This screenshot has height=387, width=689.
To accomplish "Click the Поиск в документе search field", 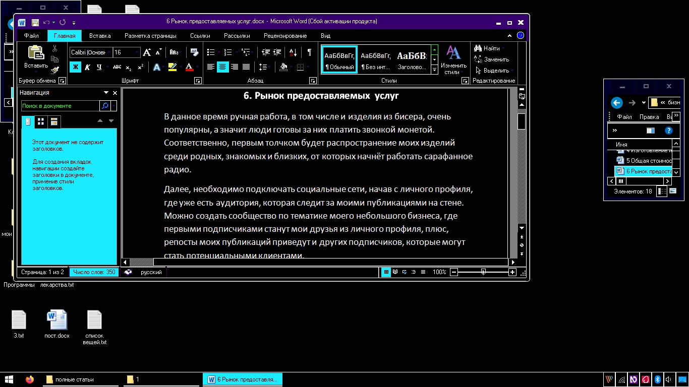I will [60, 106].
